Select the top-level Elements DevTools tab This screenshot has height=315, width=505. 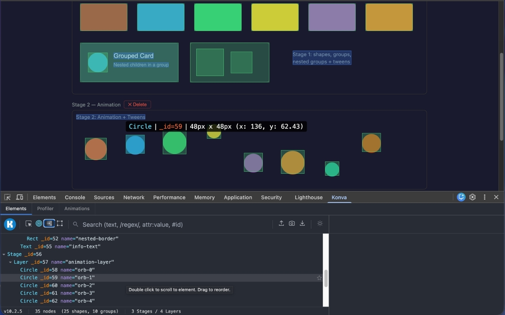click(44, 197)
